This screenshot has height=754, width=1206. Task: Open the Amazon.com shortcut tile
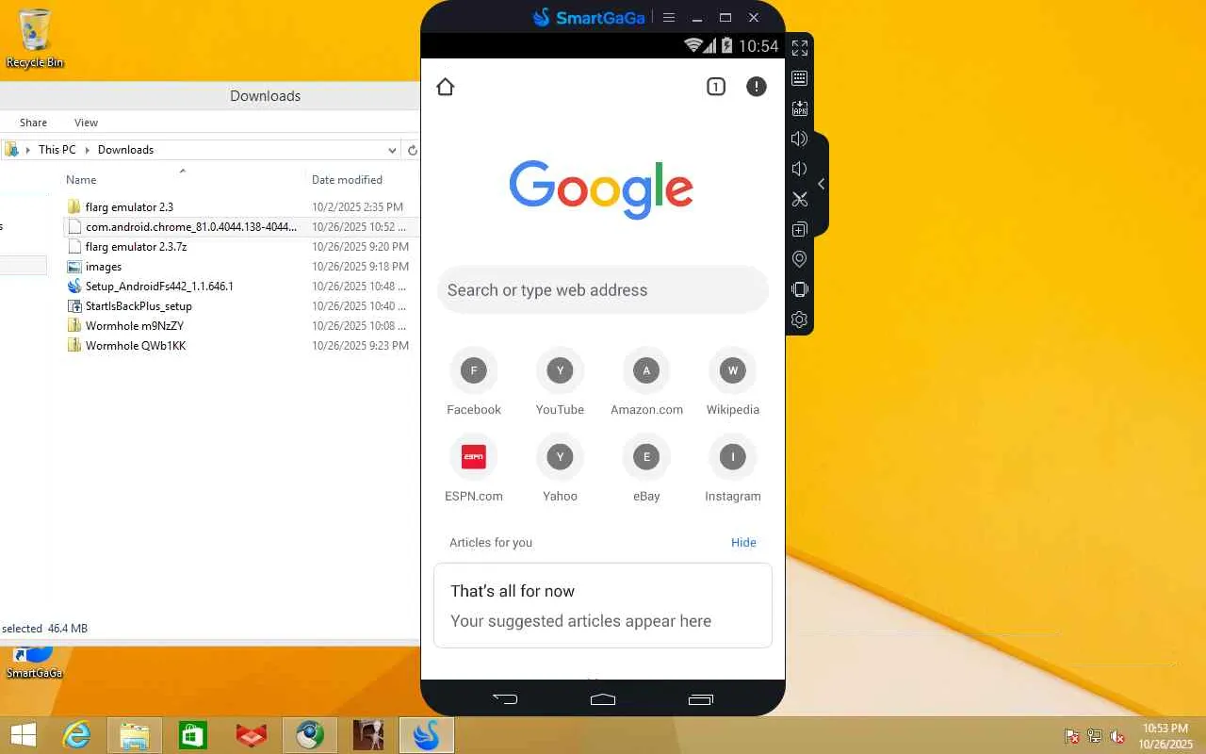tap(646, 382)
